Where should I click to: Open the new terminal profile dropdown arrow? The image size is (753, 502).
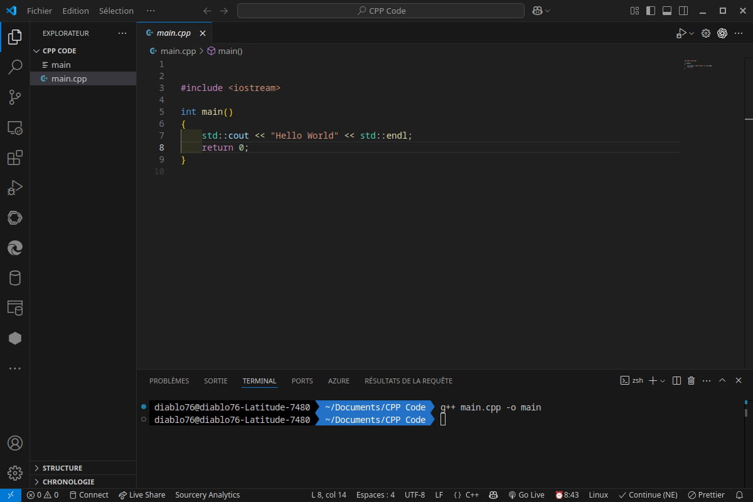[663, 381]
